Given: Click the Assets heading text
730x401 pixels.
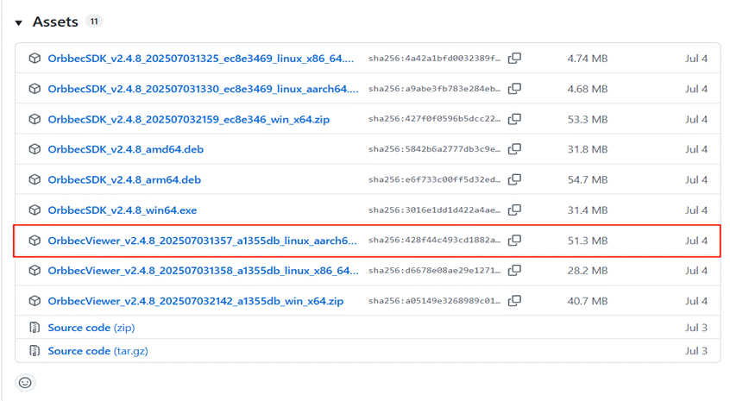Looking at the screenshot, I should pyautogui.click(x=55, y=22).
